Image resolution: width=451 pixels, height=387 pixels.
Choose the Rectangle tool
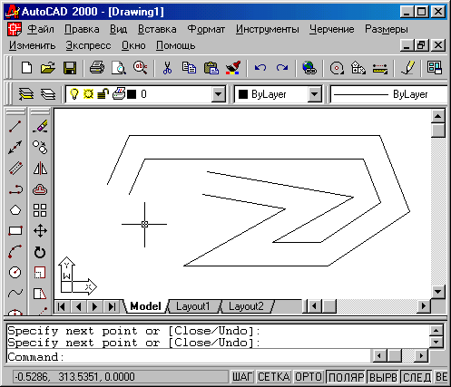(x=15, y=231)
